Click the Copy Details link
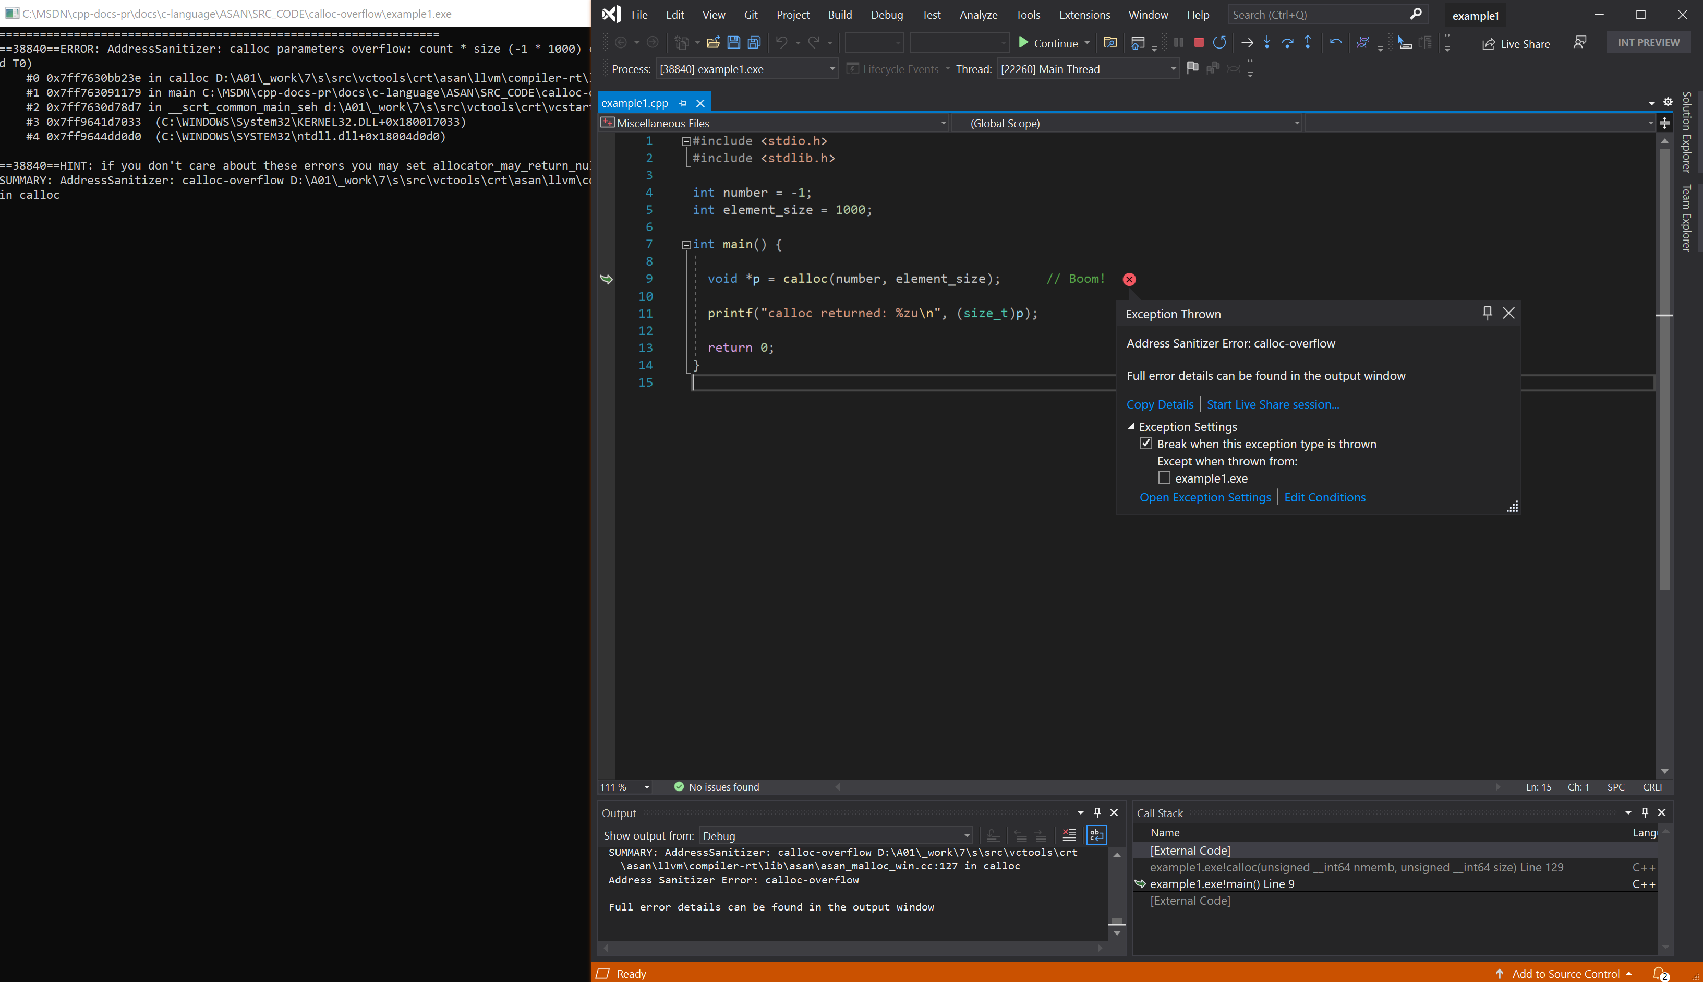 point(1158,404)
